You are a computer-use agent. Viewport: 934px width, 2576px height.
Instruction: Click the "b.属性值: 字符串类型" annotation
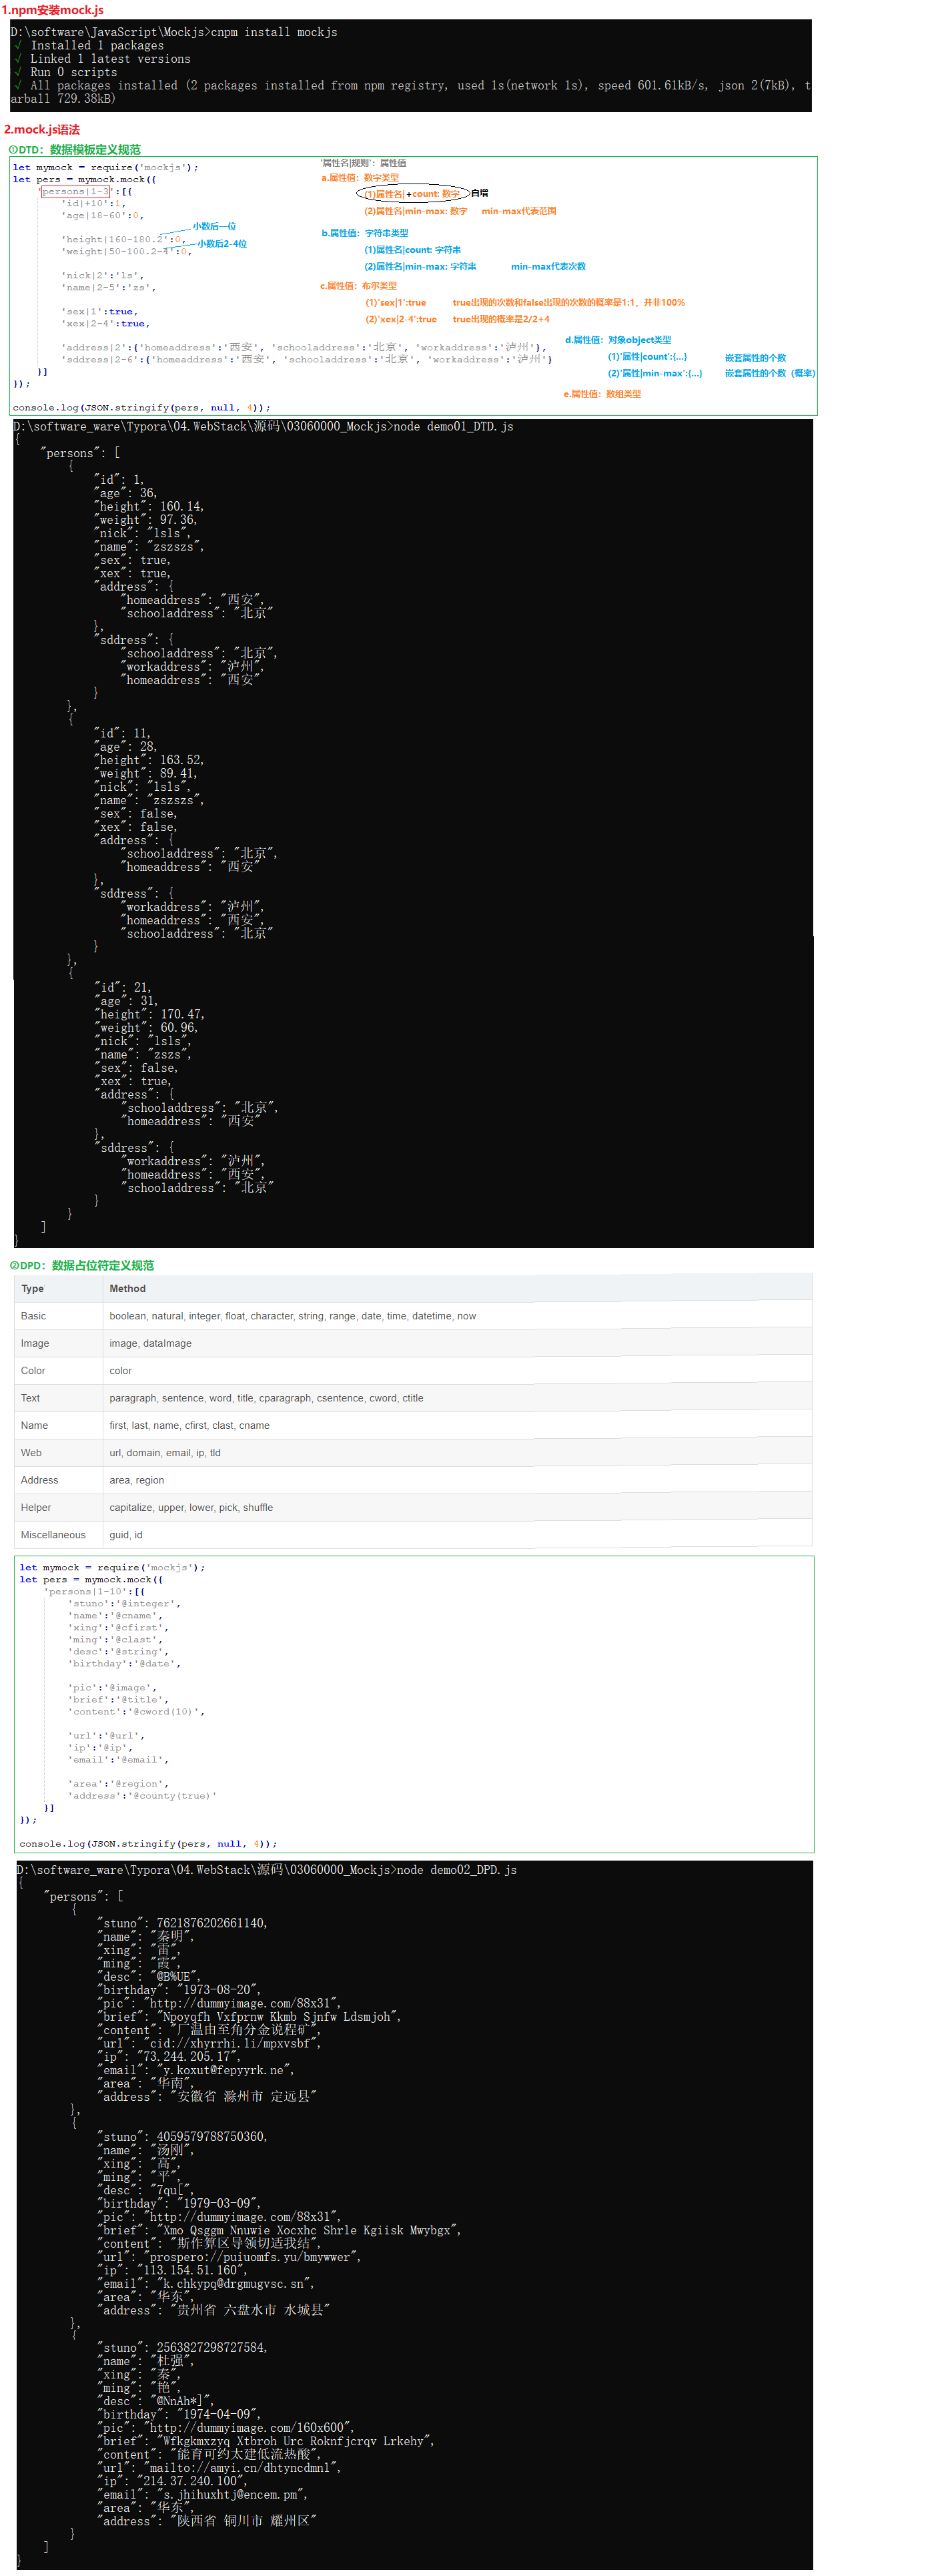click(364, 233)
